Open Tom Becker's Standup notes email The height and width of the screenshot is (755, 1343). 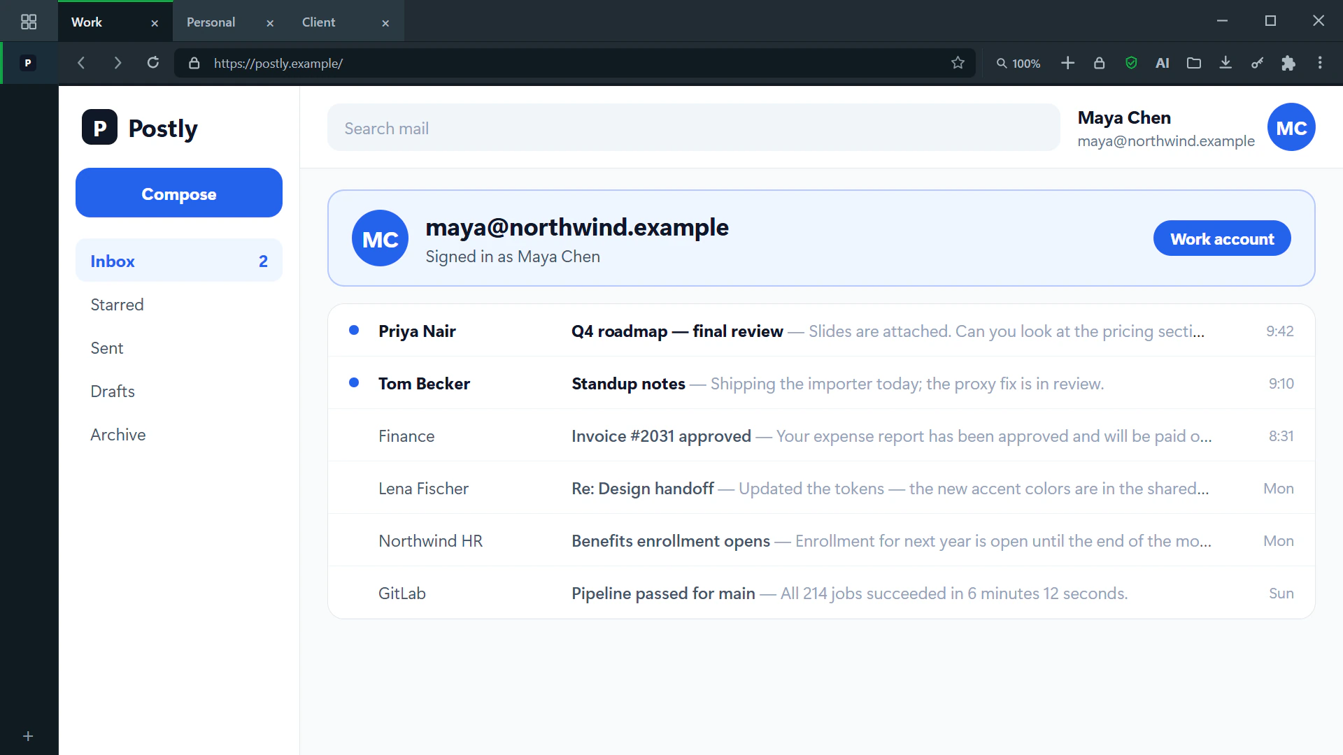point(821,383)
